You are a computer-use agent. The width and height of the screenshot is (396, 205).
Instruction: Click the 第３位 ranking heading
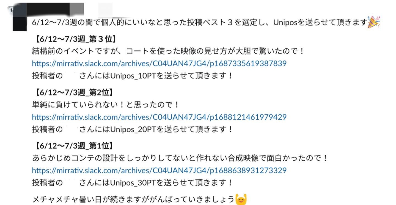[74, 39]
